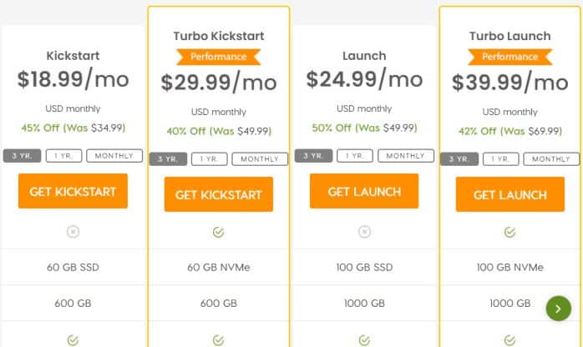Choose MONTHLY term on Turbo Launch
Screen dimensions: 583x347
click(x=551, y=158)
